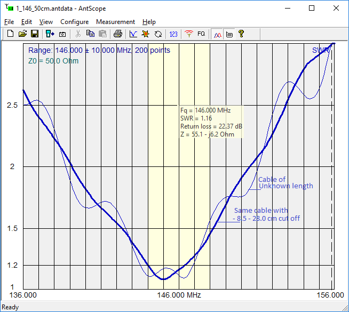The image size is (349, 312).
Task: Open the help question mark icon
Action: 241,34
